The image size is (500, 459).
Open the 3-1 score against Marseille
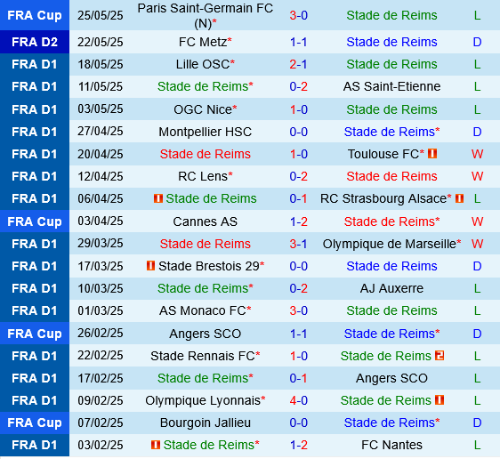(x=298, y=244)
